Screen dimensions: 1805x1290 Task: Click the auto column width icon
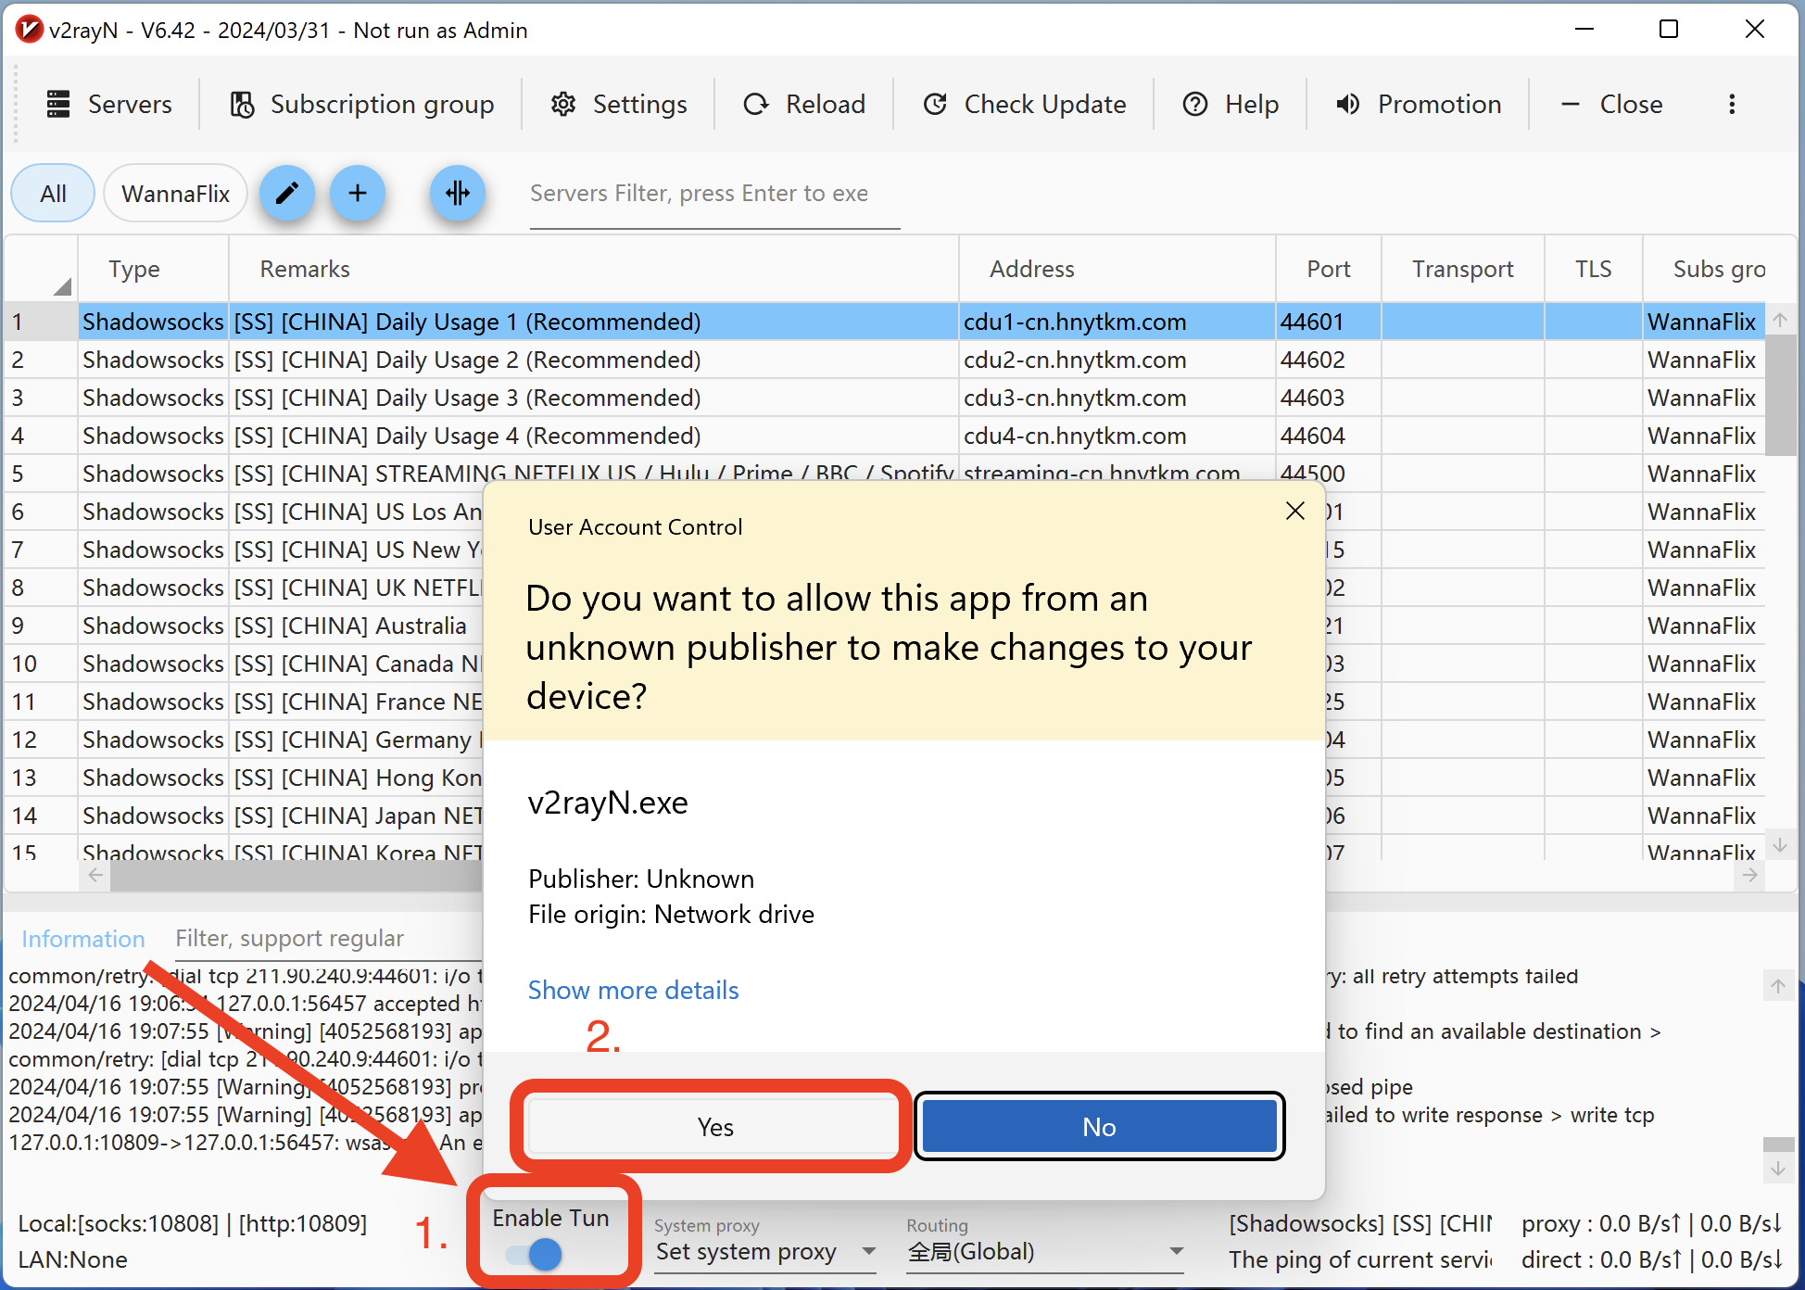pos(458,193)
